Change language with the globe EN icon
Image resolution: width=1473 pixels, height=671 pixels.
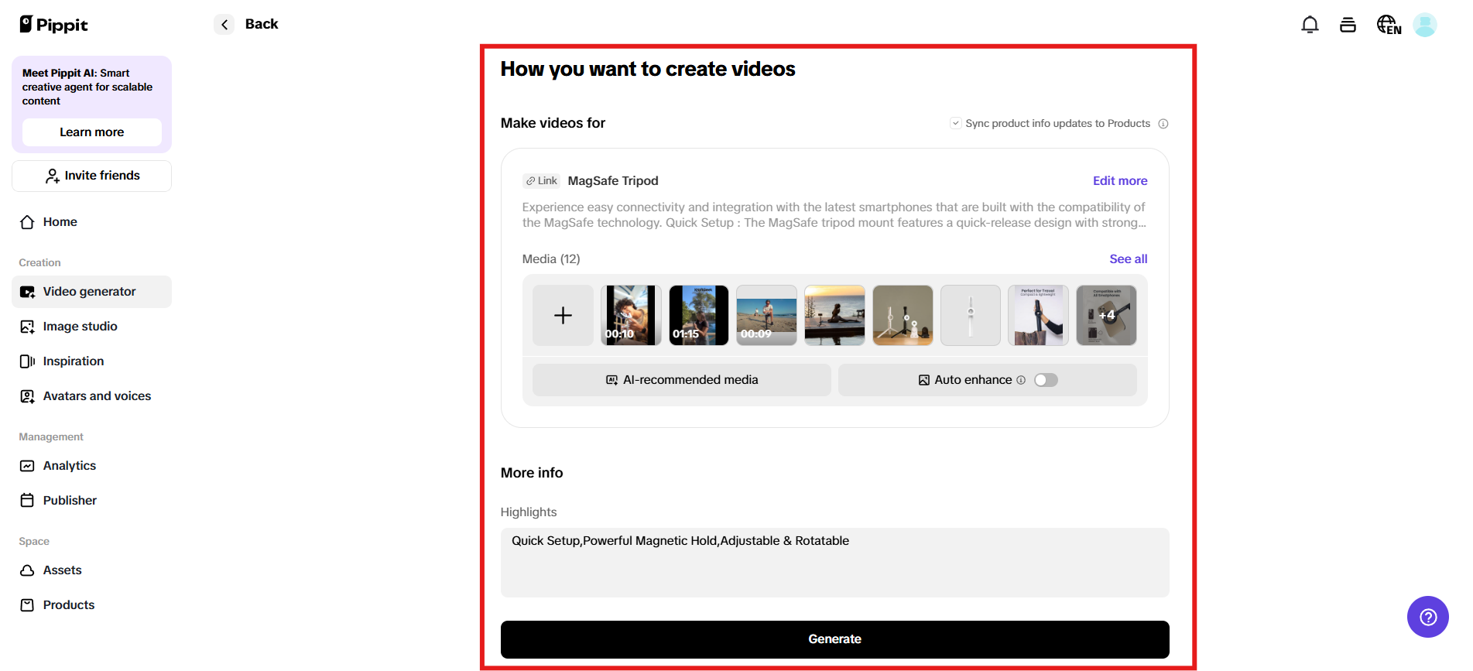(x=1389, y=25)
